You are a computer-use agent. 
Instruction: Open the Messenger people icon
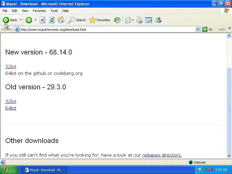tap(158, 20)
